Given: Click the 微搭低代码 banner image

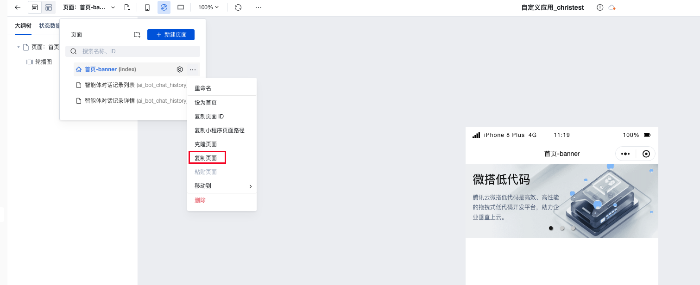Looking at the screenshot, I should [562, 201].
